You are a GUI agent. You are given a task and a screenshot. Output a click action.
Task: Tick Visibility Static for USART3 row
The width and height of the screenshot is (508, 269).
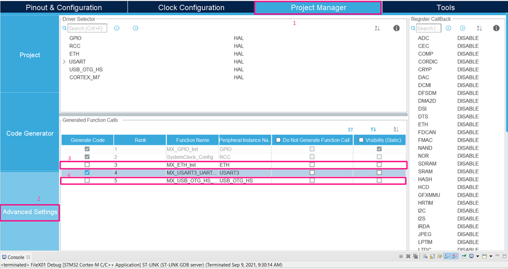click(x=379, y=172)
